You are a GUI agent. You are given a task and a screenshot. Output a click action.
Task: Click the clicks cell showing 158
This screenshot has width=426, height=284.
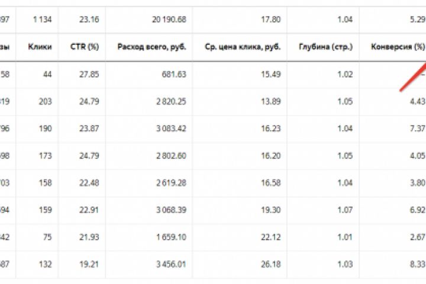[x=44, y=183]
